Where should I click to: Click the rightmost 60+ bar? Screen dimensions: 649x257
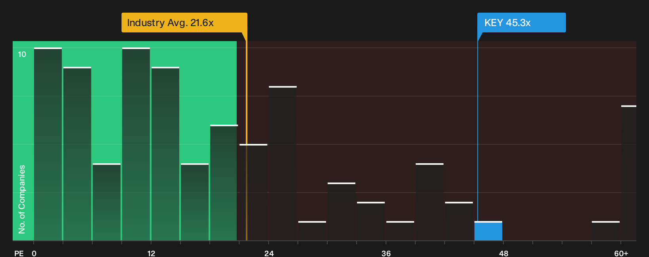pyautogui.click(x=629, y=173)
